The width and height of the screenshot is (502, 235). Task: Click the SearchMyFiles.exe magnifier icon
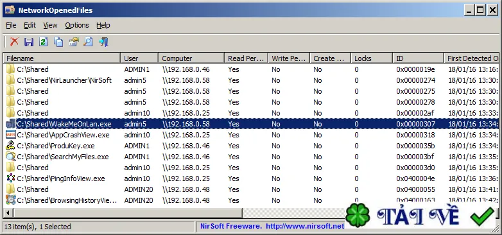10,157
